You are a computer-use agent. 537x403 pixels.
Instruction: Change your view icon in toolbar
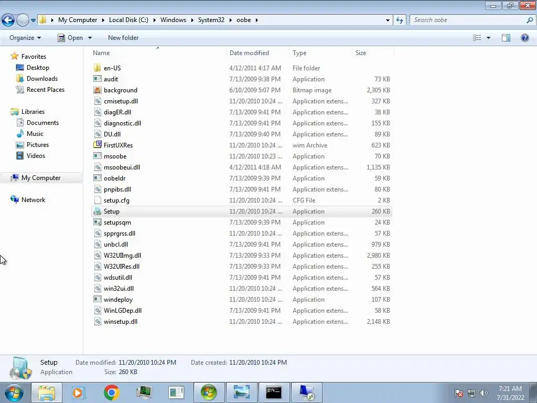[x=477, y=38]
